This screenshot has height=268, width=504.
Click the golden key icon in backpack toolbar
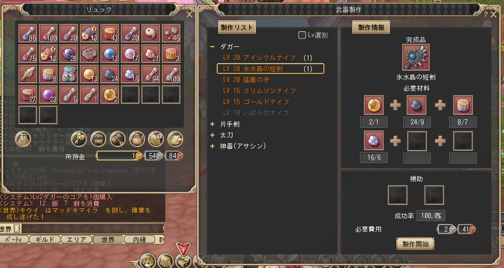79,139
